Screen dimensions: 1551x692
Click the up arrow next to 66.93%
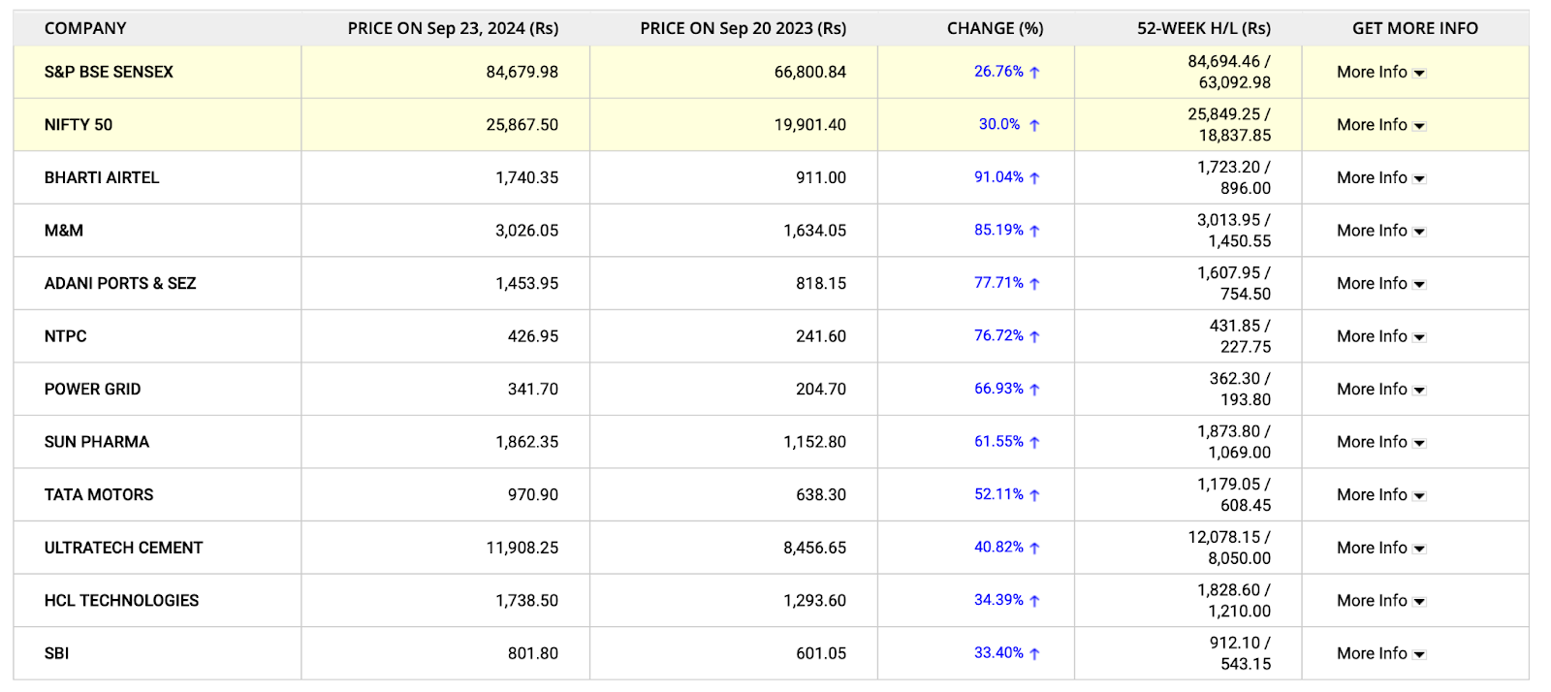click(1034, 389)
